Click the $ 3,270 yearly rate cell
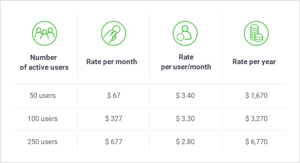This screenshot has height=163, width=300. tap(256, 119)
